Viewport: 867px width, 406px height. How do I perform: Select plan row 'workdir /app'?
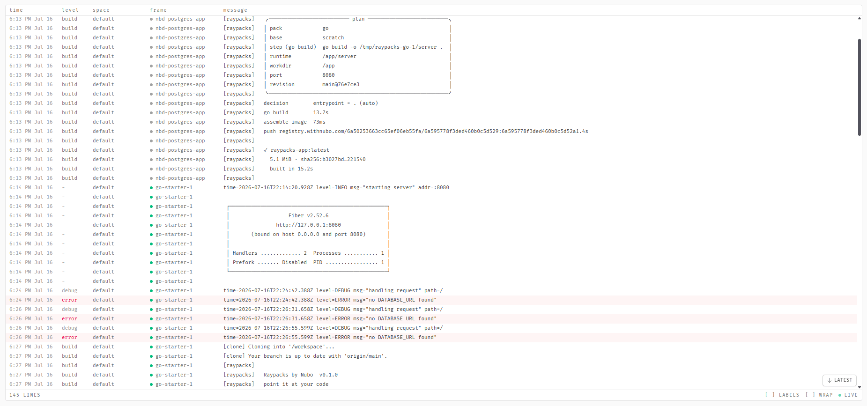431,66
